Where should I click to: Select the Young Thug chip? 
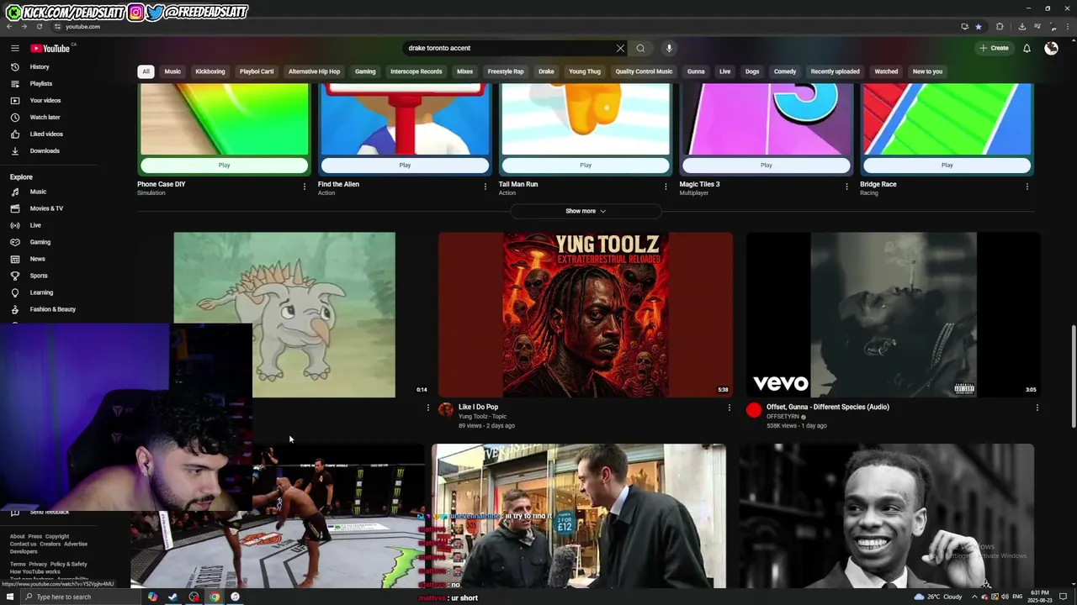pyautogui.click(x=585, y=71)
